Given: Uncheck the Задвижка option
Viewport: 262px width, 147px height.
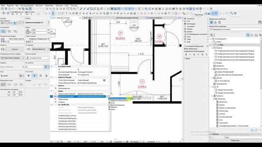Looking at the screenshot, I should click(x=109, y=107).
